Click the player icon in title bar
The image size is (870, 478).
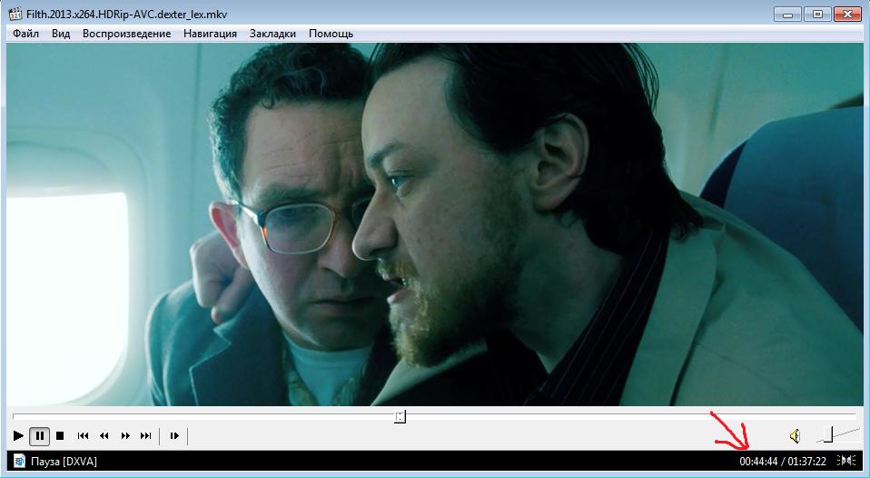(x=15, y=14)
